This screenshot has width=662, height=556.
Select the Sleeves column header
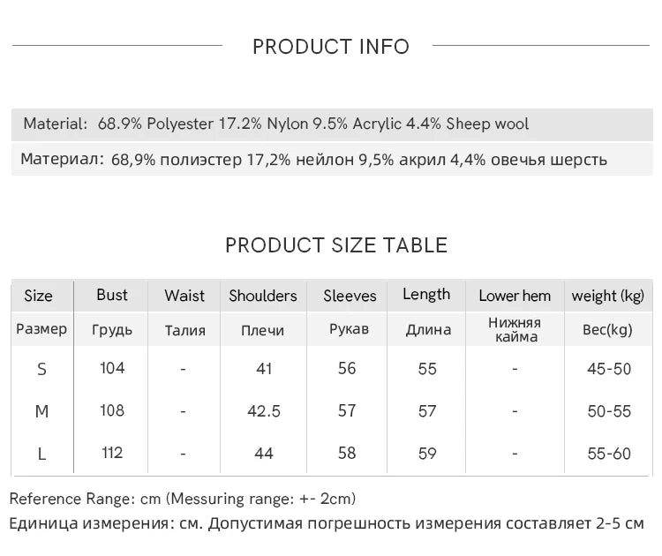350,296
